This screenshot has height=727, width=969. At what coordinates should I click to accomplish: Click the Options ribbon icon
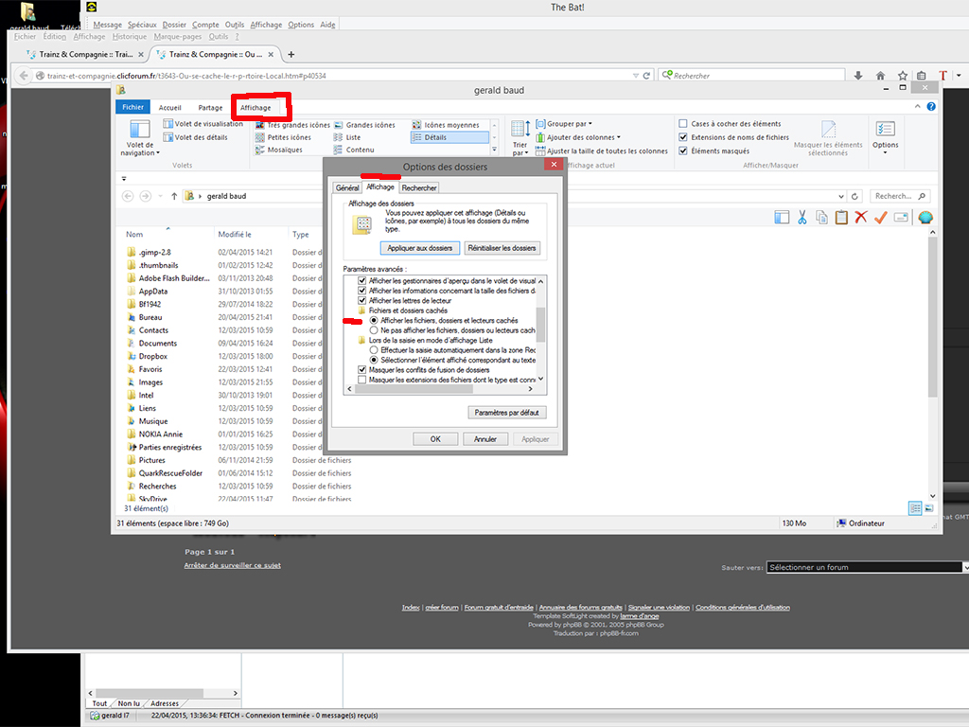[885, 135]
